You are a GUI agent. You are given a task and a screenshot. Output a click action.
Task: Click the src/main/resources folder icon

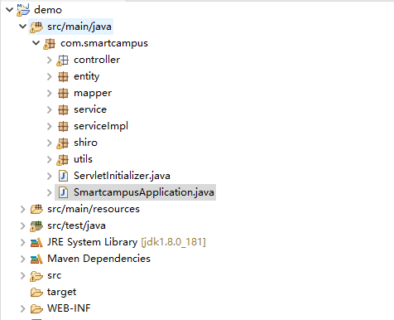[36, 209]
